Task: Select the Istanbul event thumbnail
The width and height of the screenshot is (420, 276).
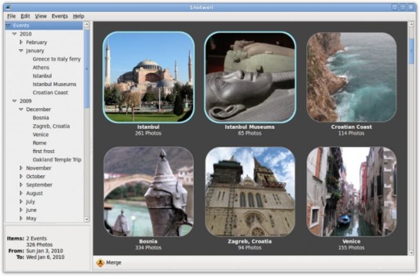Action: [149, 77]
